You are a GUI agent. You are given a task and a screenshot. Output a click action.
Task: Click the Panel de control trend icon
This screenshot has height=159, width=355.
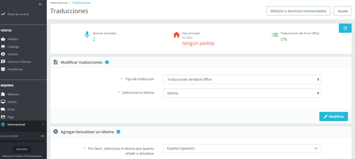(3, 14)
